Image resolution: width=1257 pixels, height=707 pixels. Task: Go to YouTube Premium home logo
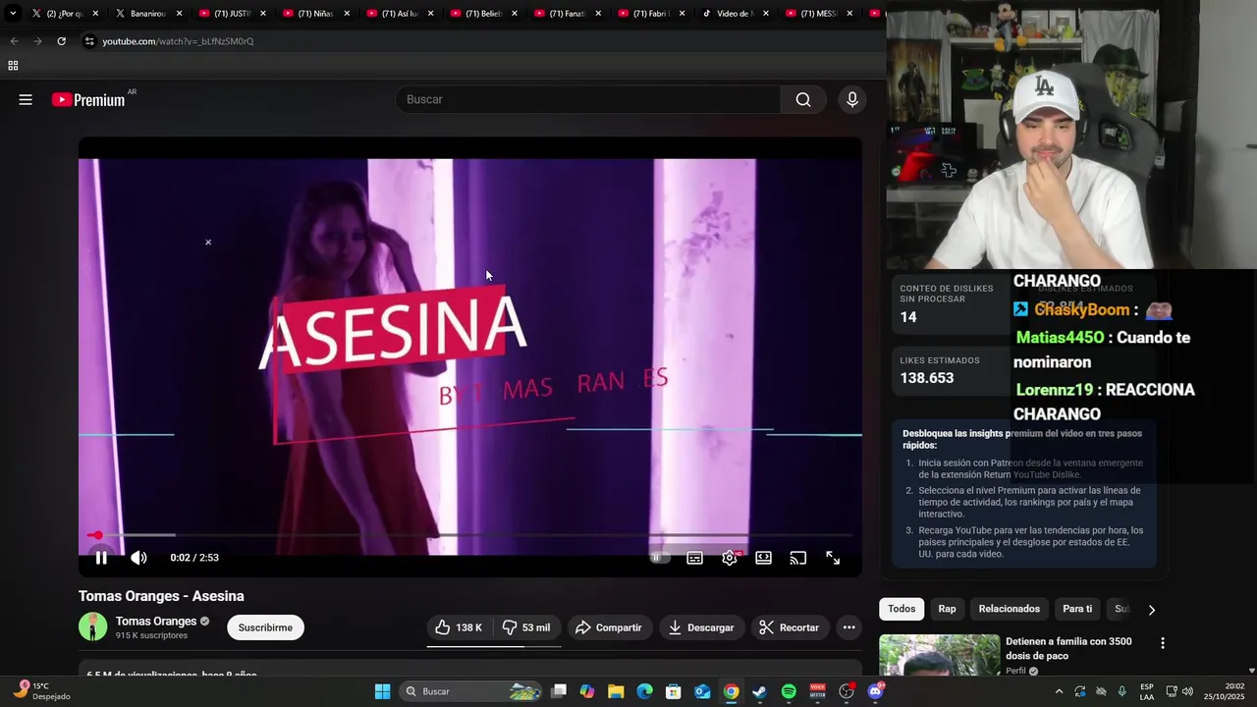88,99
